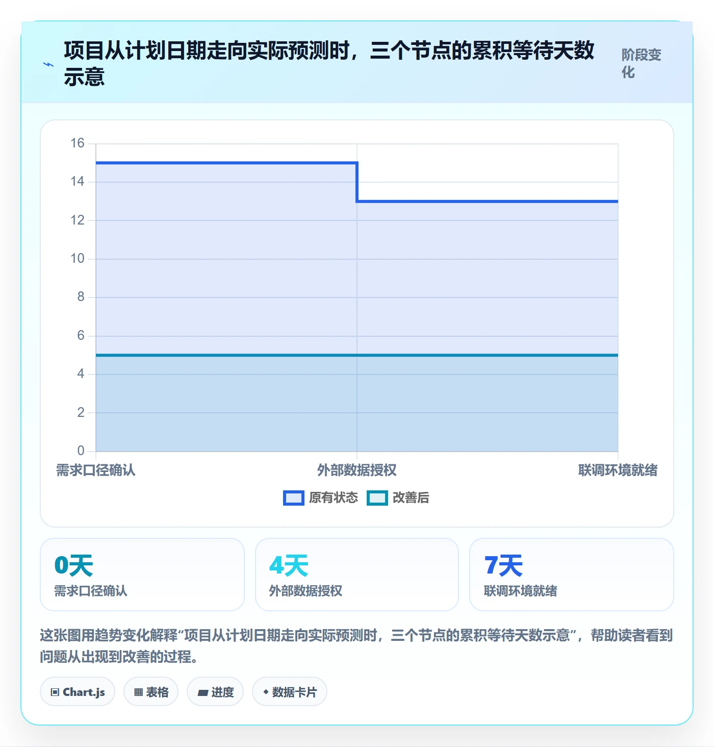Click the blue 原有状态 legend swatch
This screenshot has height=747, width=714.
[x=294, y=498]
